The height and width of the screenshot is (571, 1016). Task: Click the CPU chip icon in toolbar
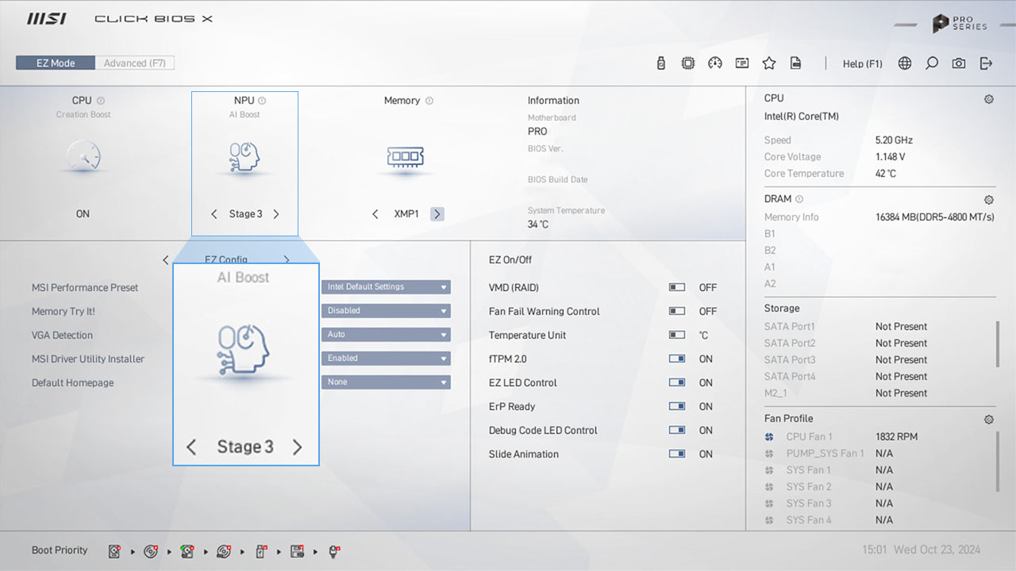(688, 63)
